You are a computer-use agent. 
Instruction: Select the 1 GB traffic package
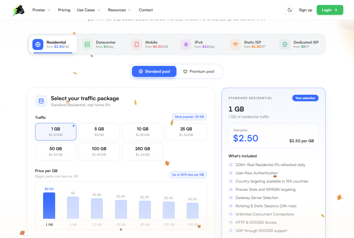[56, 132]
